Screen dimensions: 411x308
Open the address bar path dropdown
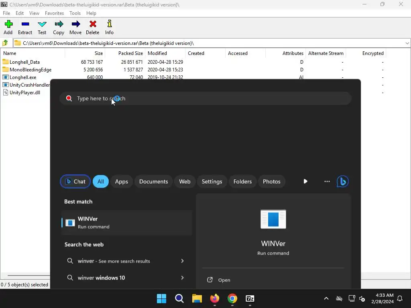(407, 43)
